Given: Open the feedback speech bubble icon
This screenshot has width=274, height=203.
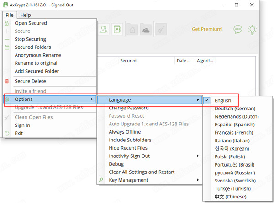Looking at the screenshot, I should (x=238, y=29).
